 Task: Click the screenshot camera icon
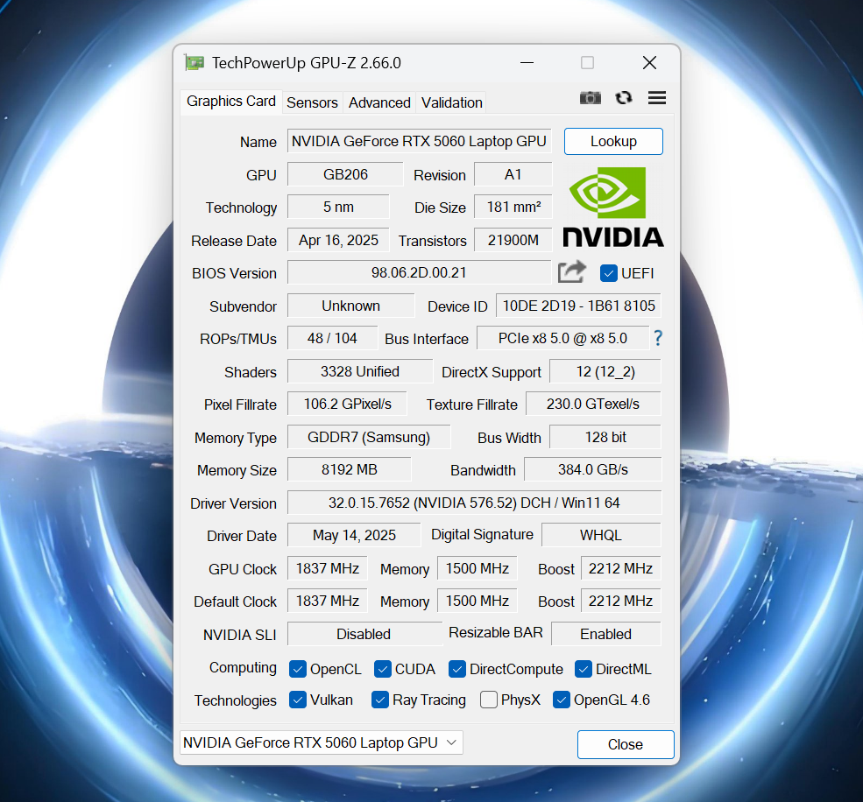pos(590,98)
